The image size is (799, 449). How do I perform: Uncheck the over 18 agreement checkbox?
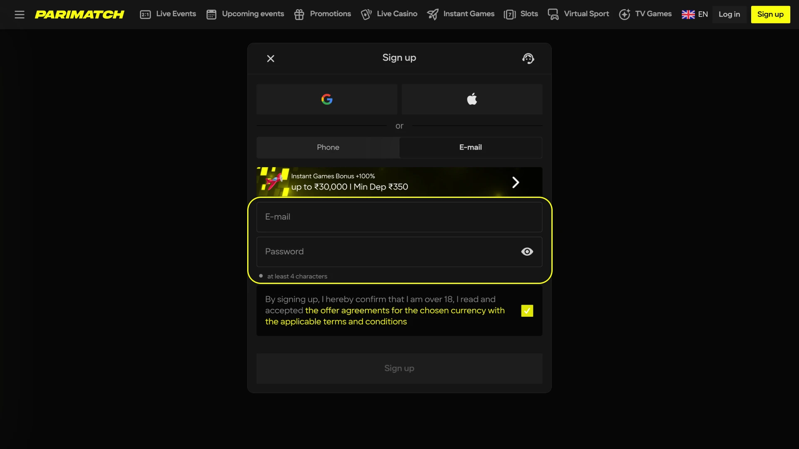click(x=527, y=311)
